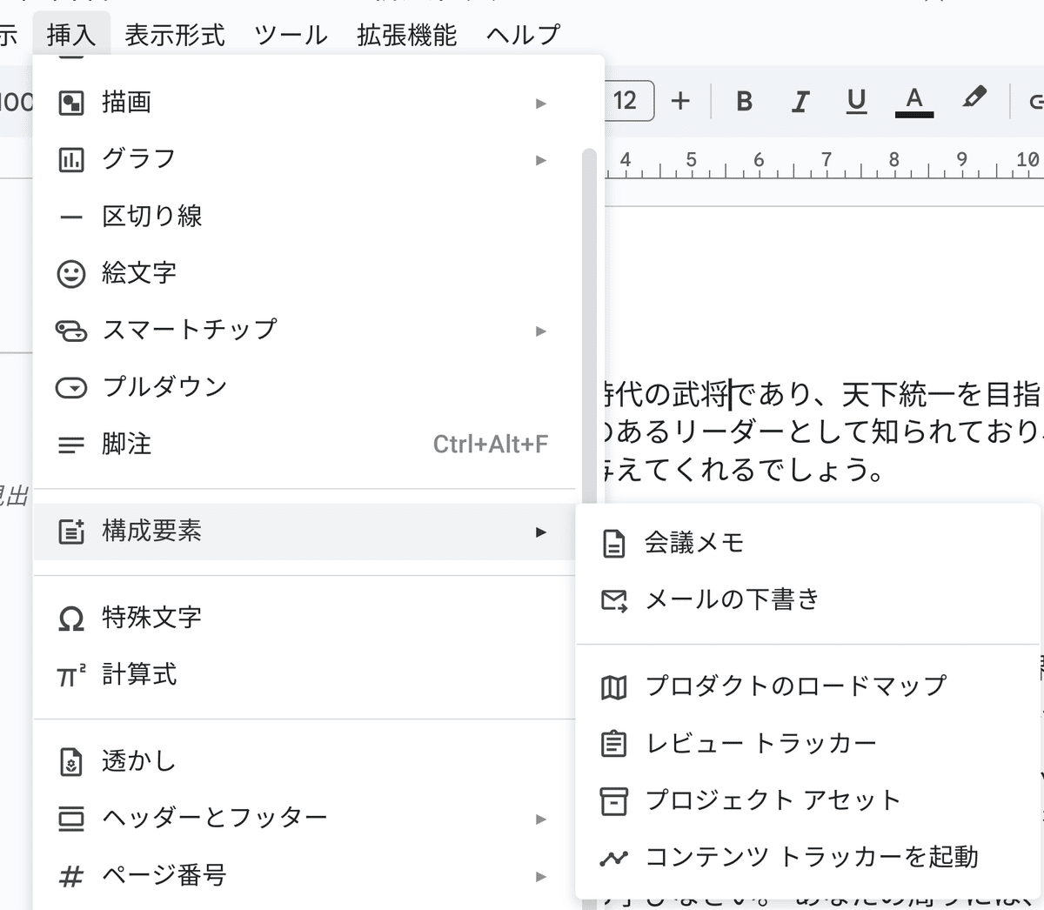Click the プルダウン icon

click(71, 388)
